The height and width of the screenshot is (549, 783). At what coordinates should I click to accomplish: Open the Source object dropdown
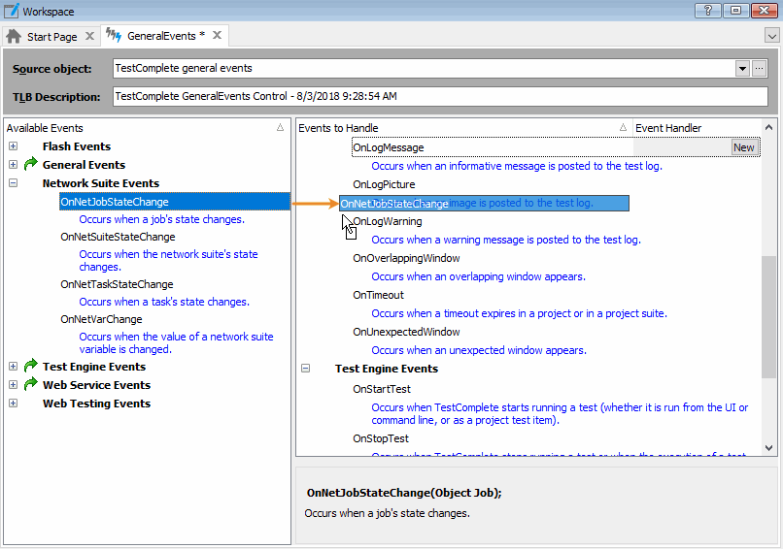[x=742, y=69]
